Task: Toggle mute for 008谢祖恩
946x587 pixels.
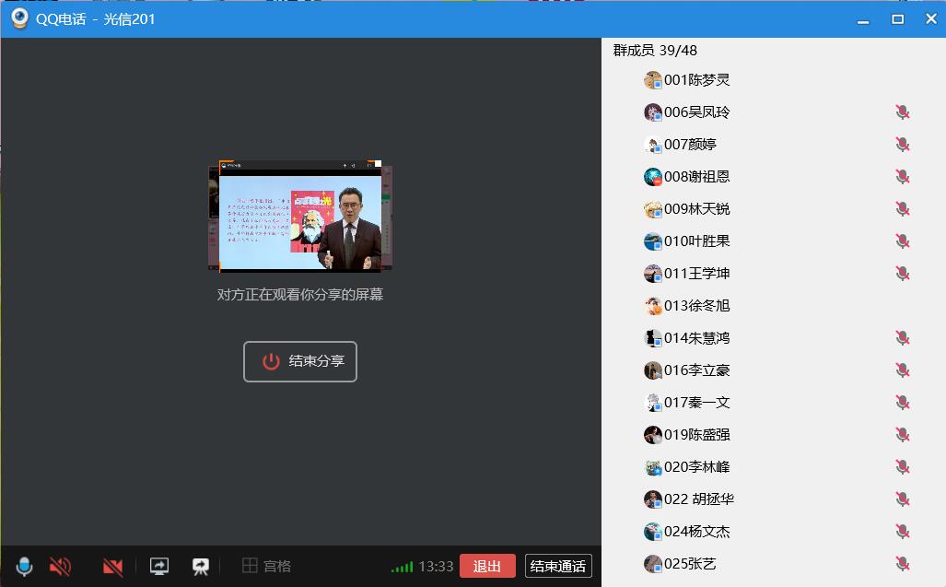Action: (x=902, y=176)
